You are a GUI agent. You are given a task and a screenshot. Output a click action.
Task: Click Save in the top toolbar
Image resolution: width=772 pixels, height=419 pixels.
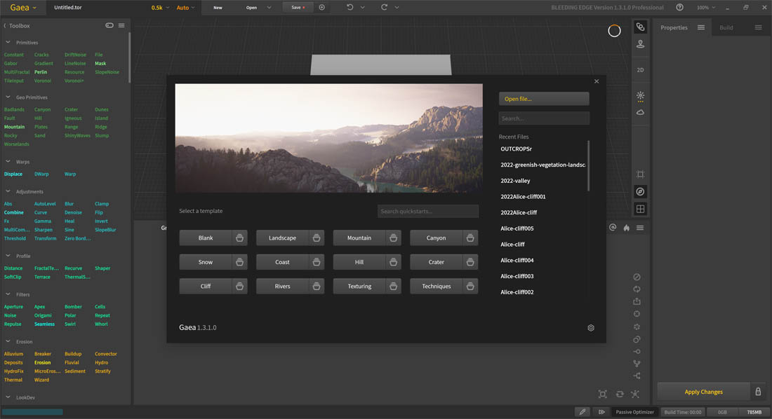(297, 8)
